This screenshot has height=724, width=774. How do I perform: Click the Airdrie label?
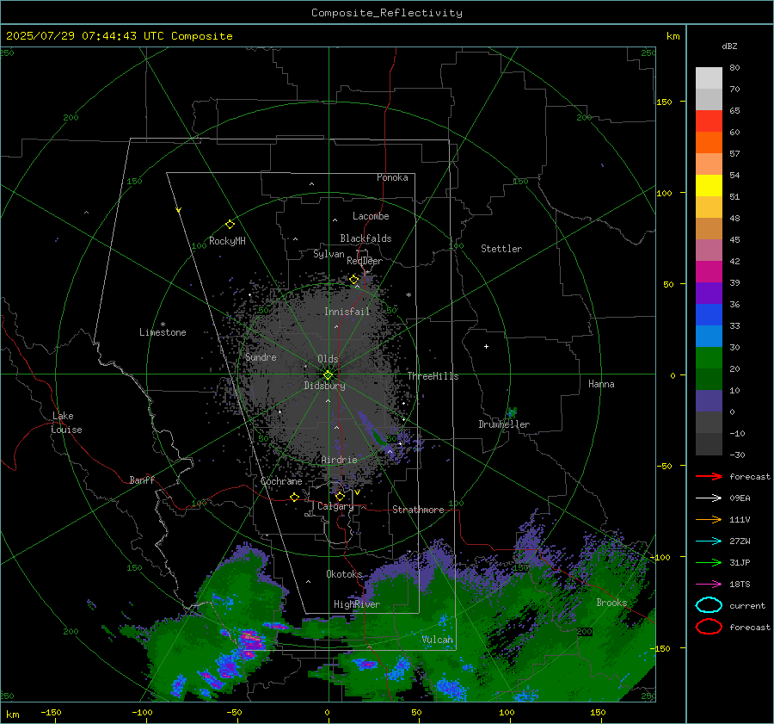[339, 460]
